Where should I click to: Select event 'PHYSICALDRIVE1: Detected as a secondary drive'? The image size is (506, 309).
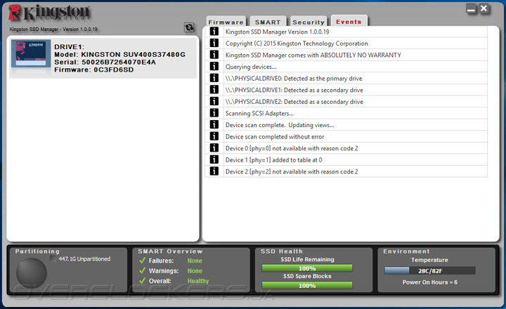(294, 90)
